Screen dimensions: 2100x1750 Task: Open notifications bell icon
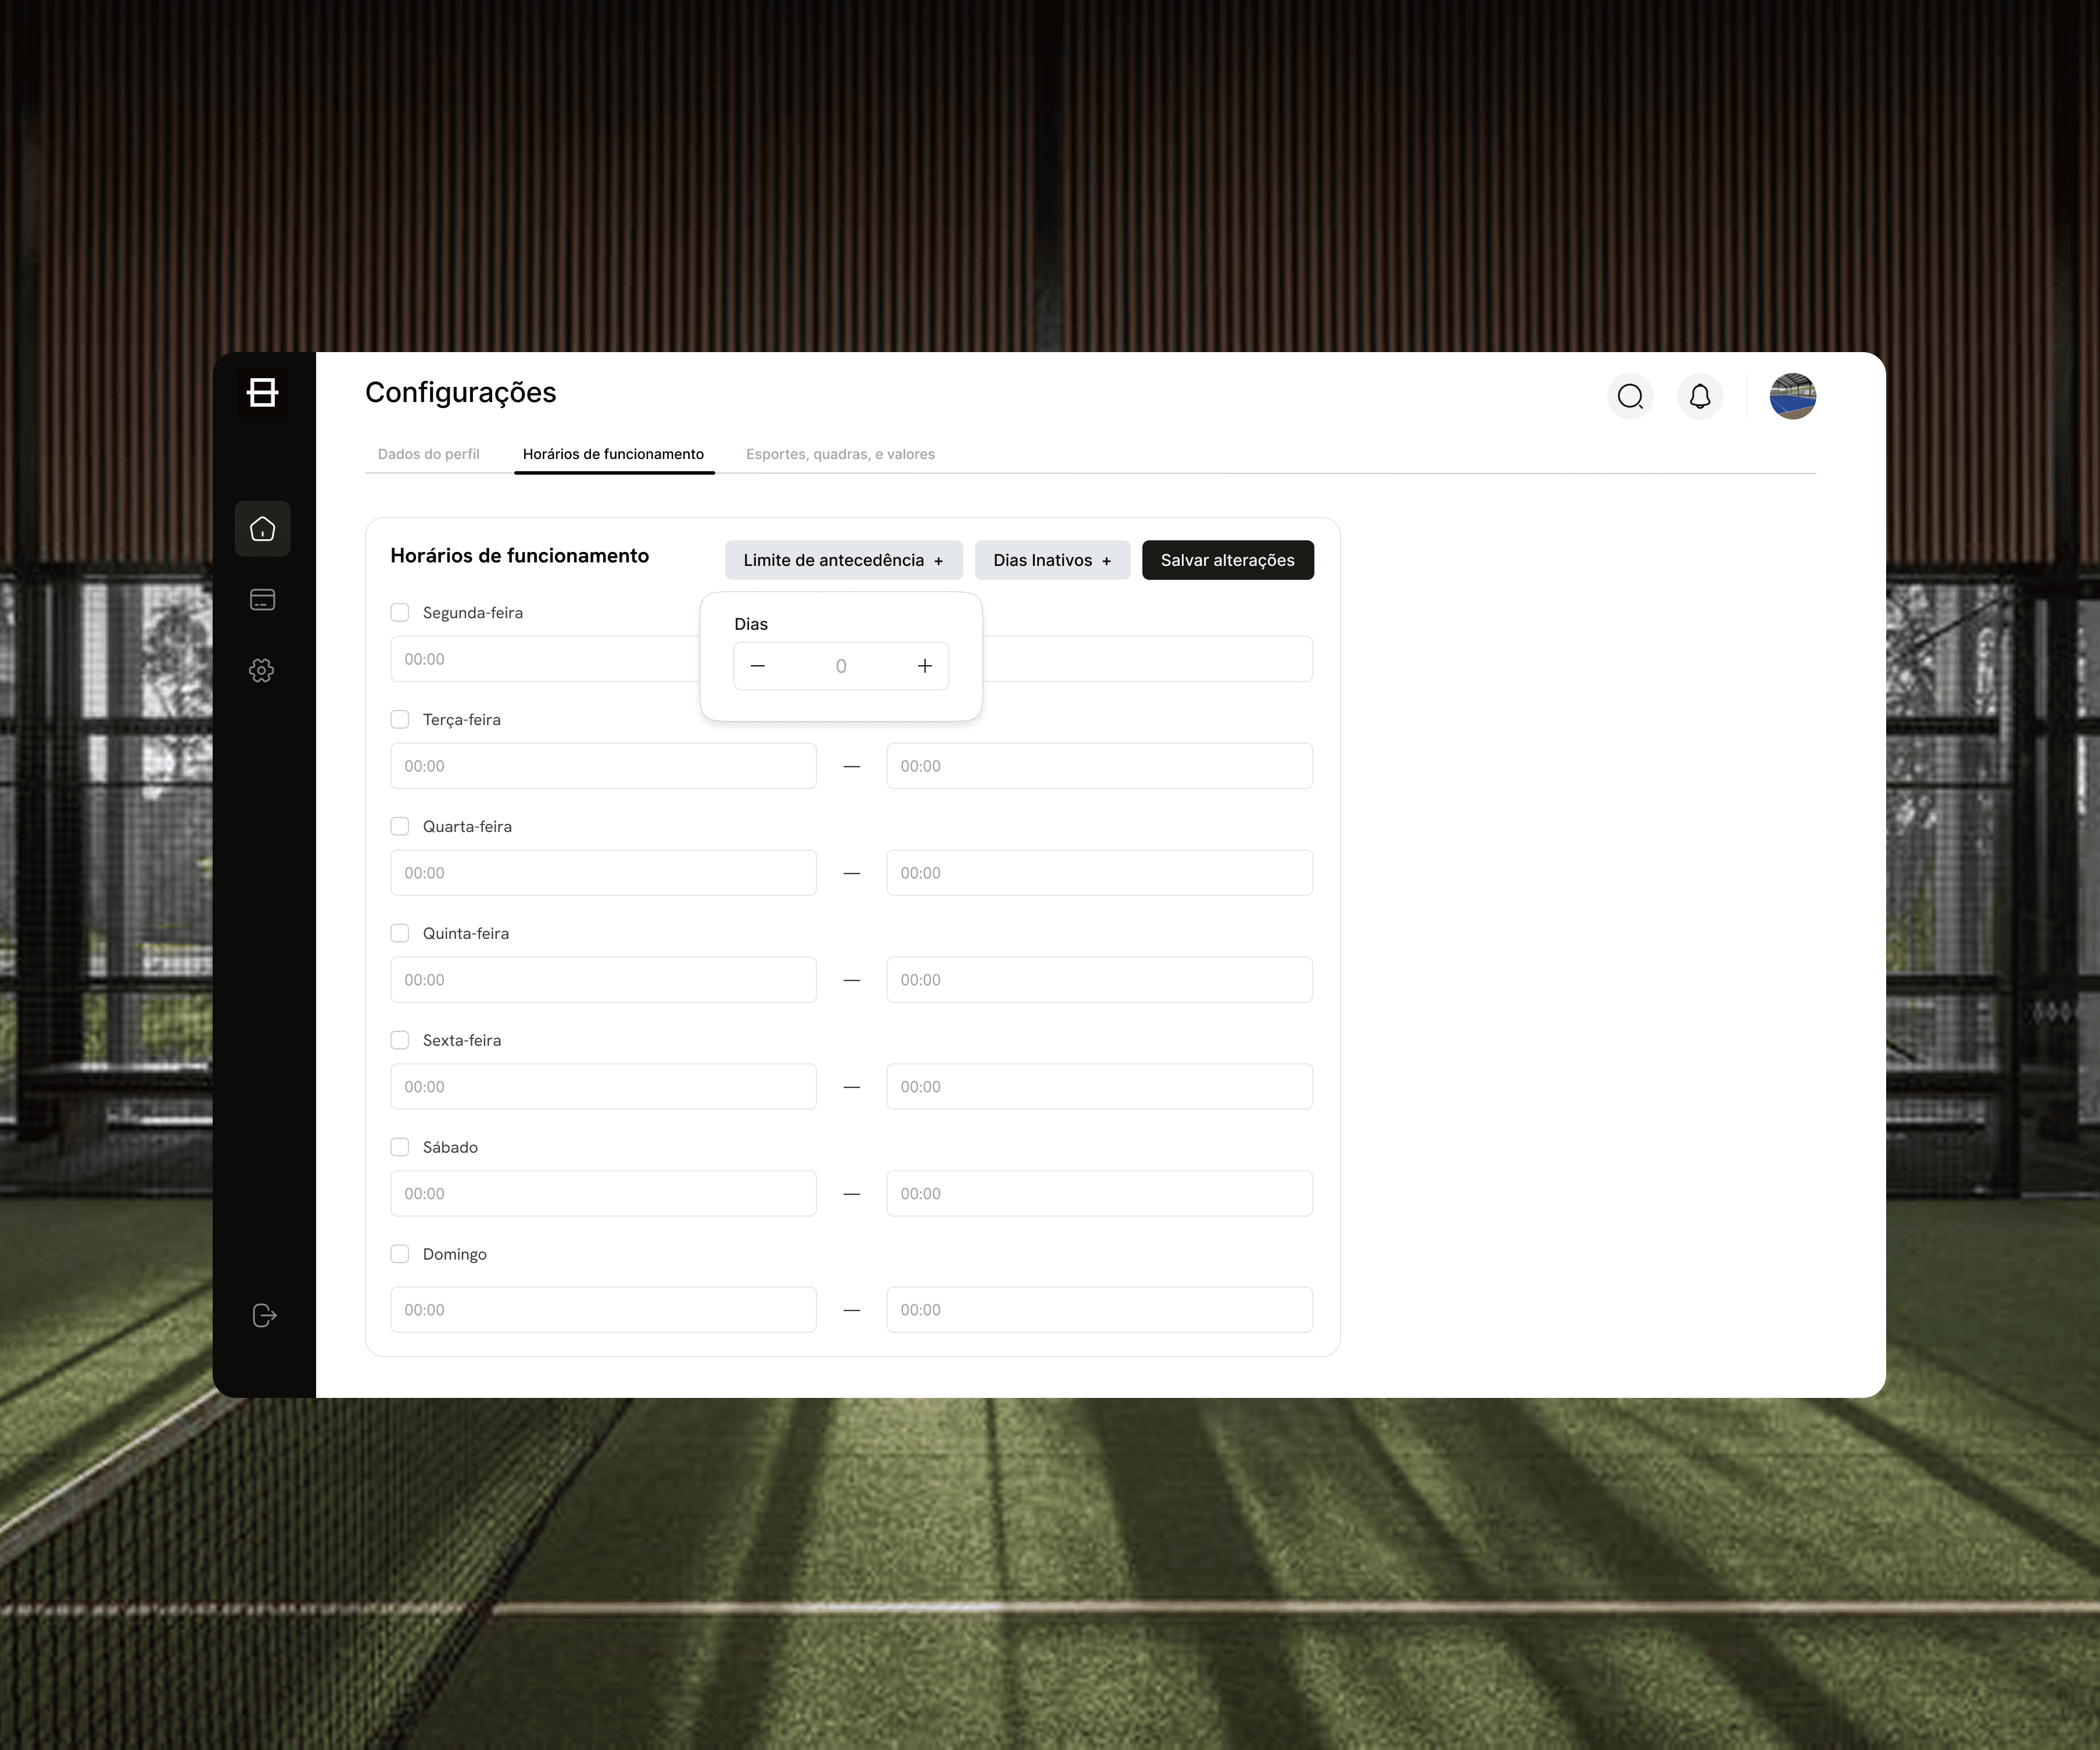point(1700,397)
